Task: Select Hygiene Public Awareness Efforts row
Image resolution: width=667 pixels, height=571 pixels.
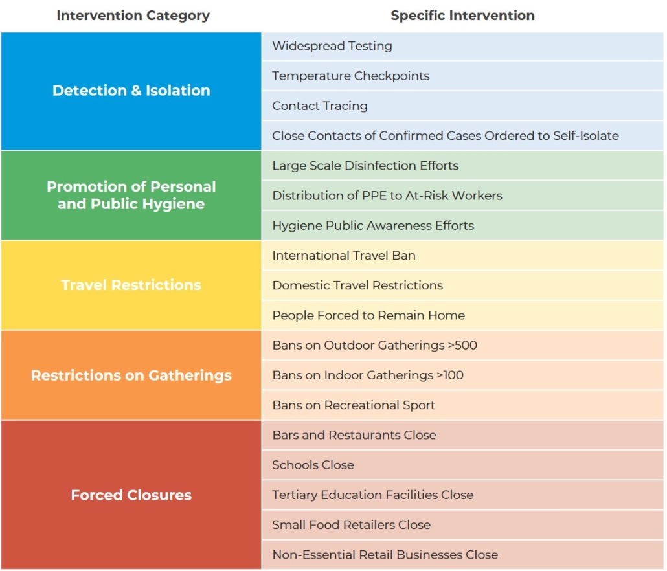Action: pos(462,225)
